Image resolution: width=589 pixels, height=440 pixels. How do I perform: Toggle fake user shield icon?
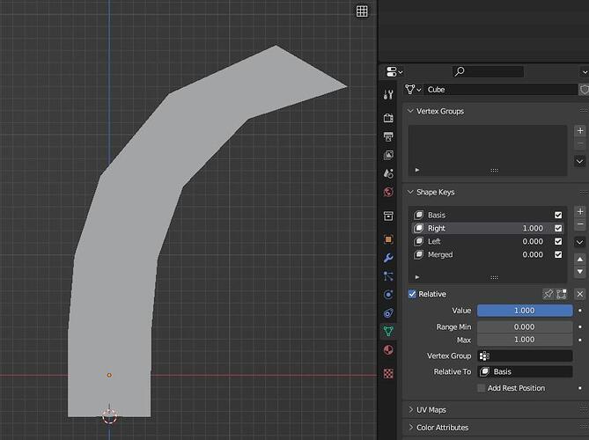tap(584, 90)
